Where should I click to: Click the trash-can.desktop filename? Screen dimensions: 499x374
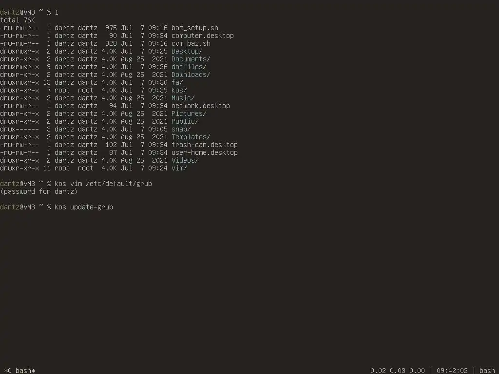204,145
